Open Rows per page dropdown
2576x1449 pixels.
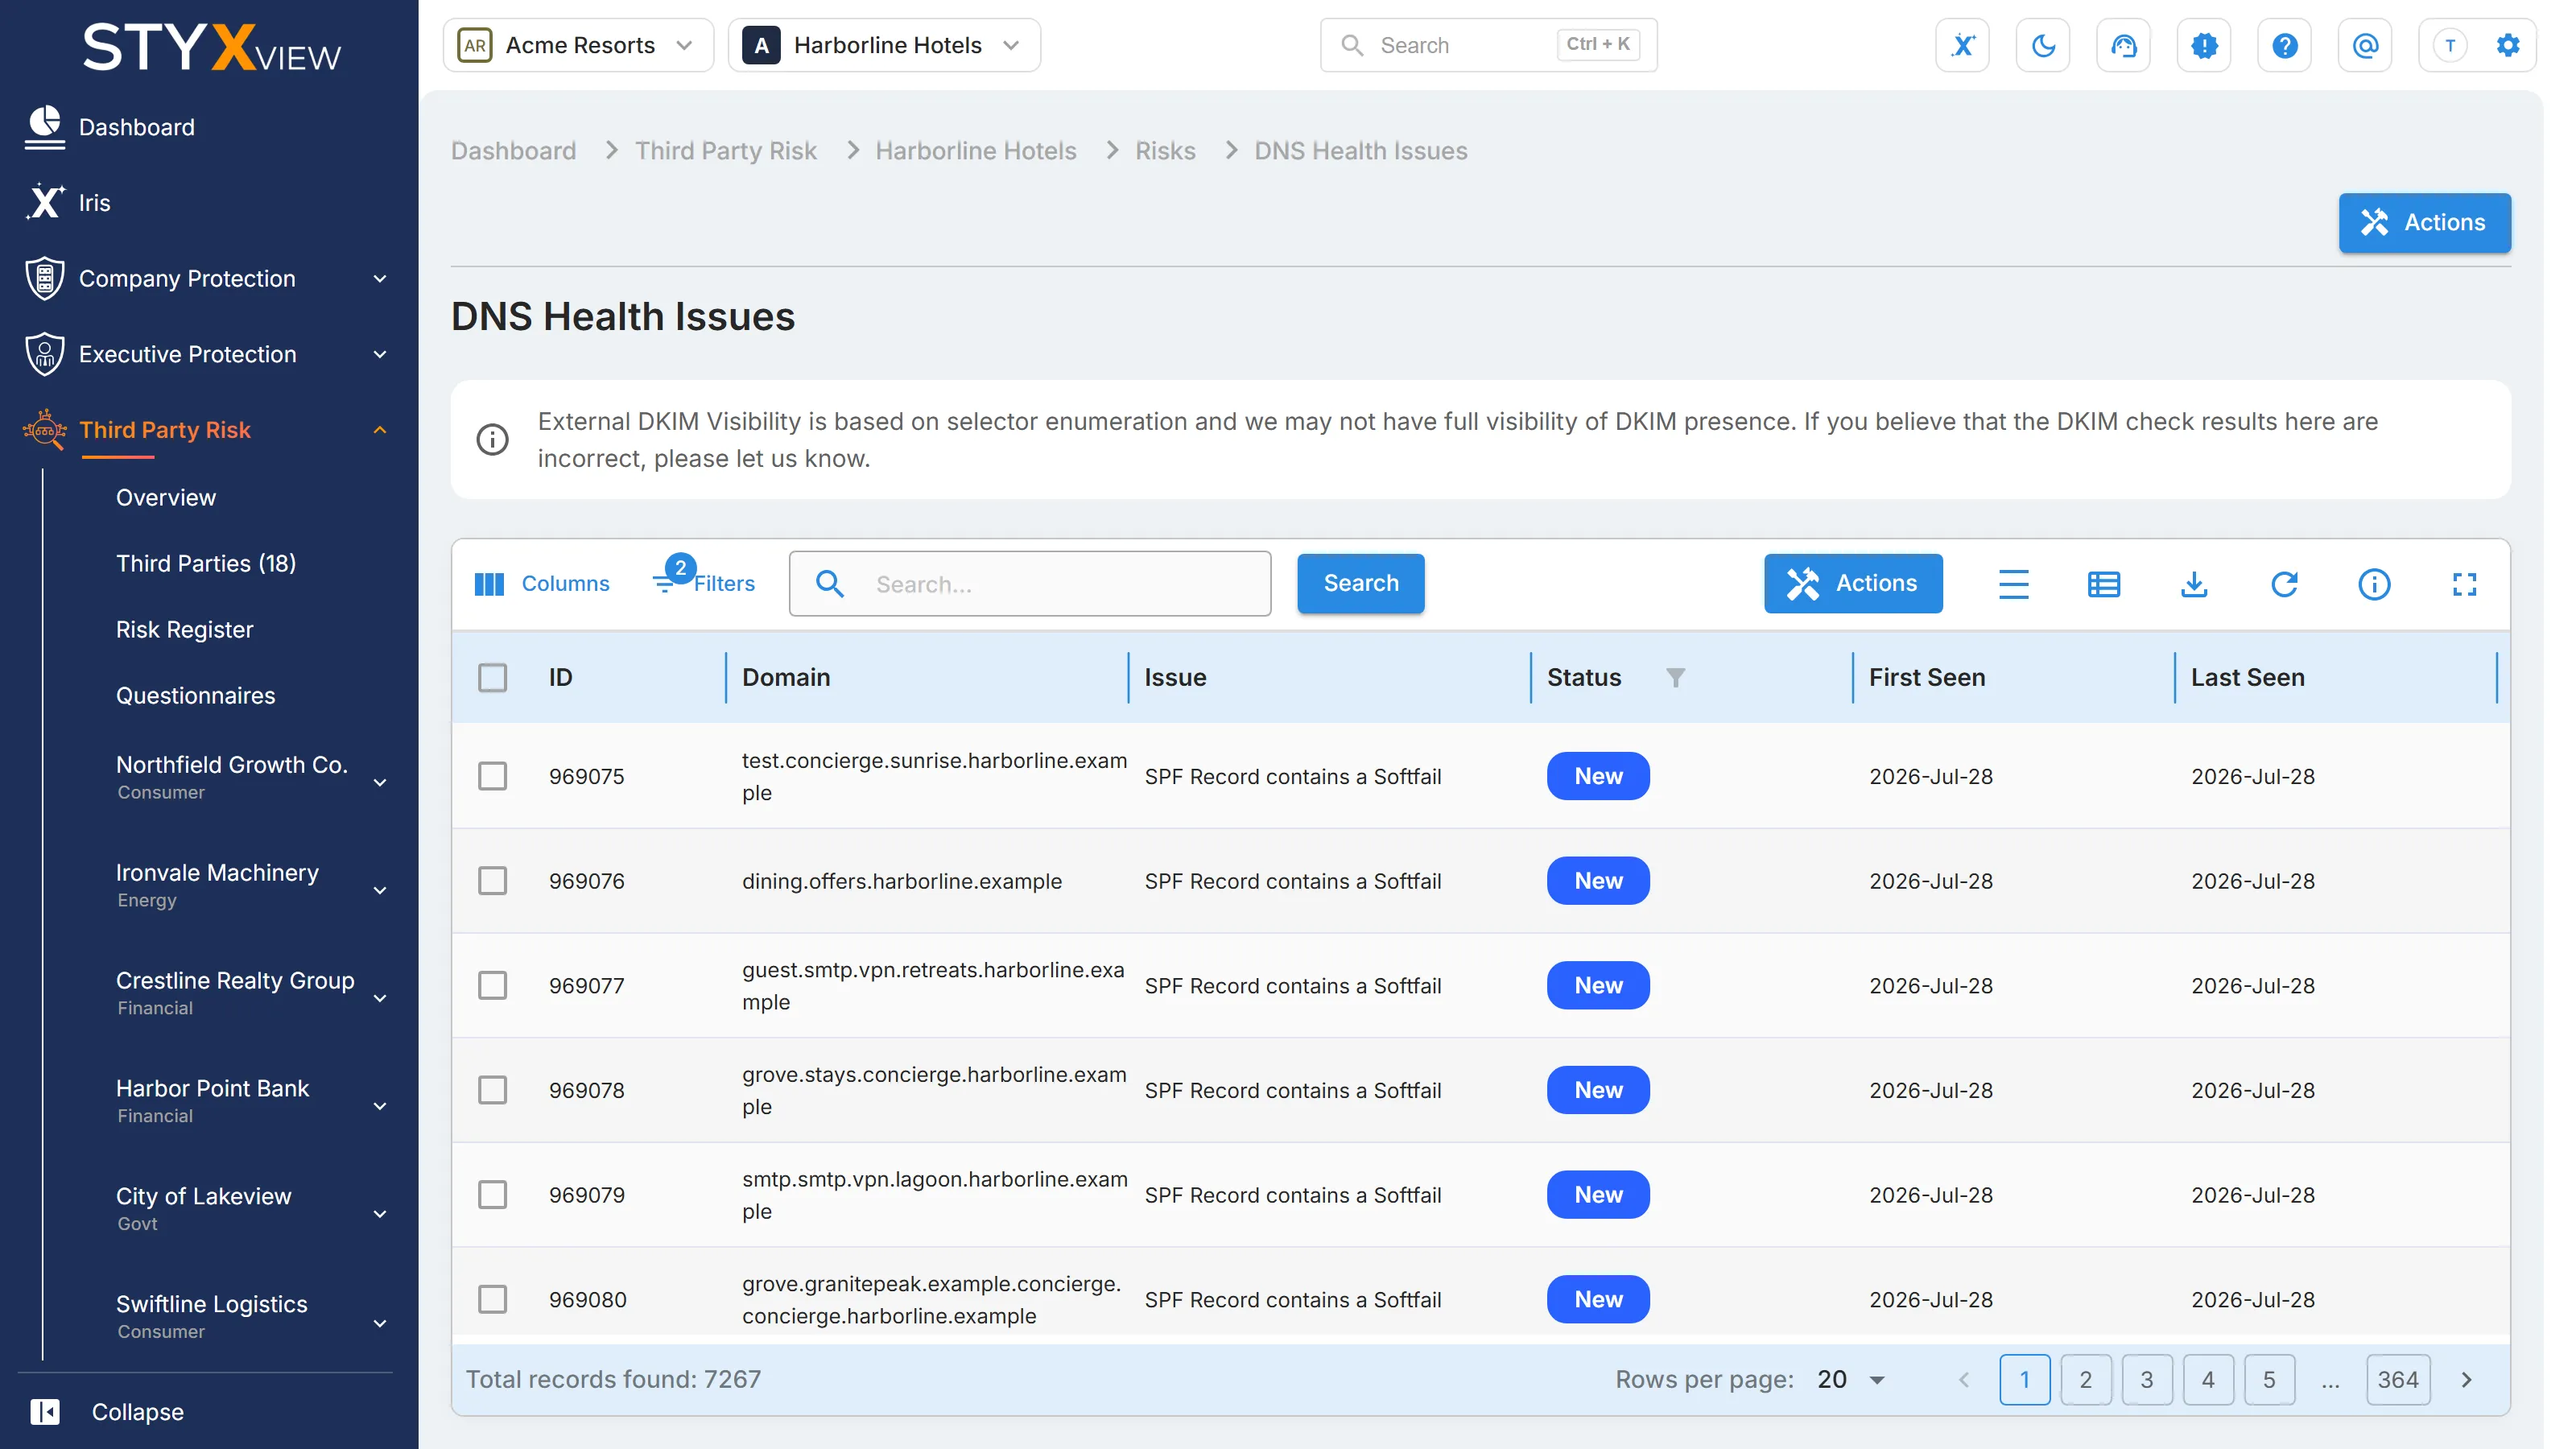[1851, 1380]
